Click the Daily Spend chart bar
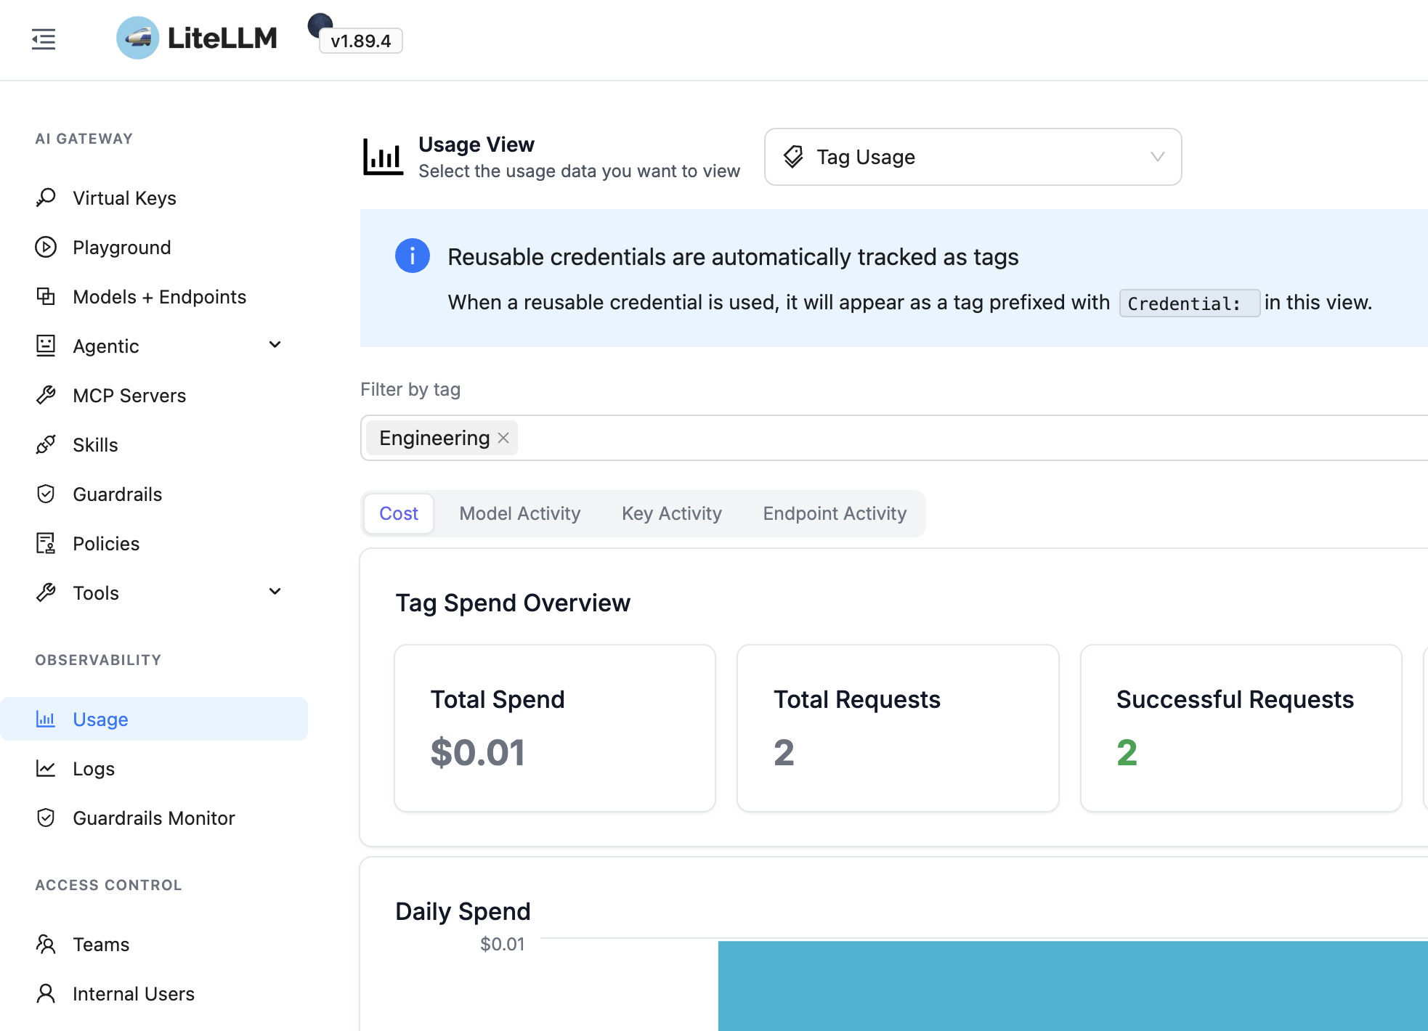1428x1031 pixels. (x=1073, y=986)
